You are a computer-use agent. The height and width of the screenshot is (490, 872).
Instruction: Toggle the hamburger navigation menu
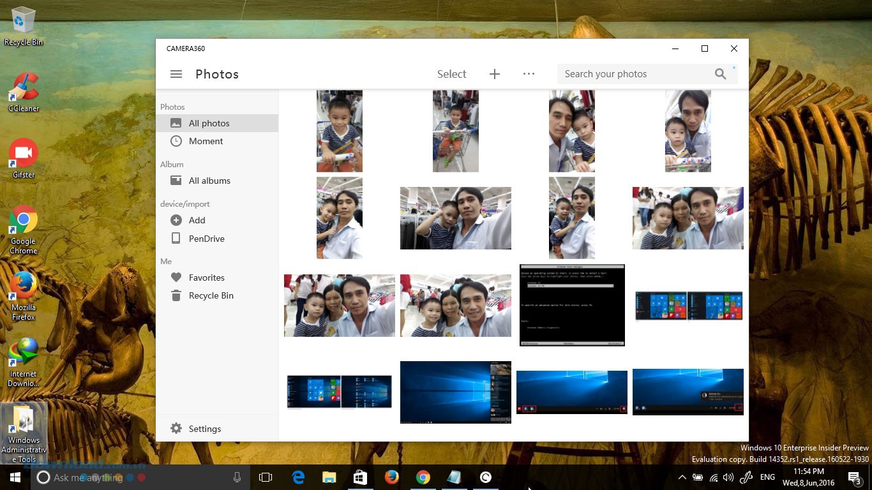coord(176,74)
